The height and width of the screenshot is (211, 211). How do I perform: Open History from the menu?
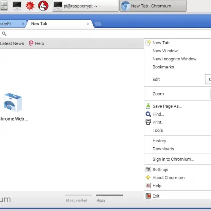click(178, 141)
